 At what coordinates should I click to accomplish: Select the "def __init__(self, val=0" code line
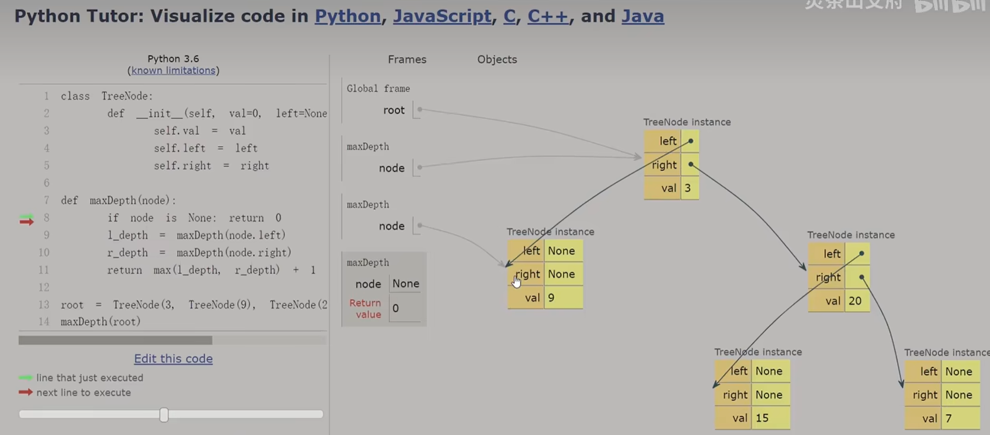pyautogui.click(x=217, y=113)
